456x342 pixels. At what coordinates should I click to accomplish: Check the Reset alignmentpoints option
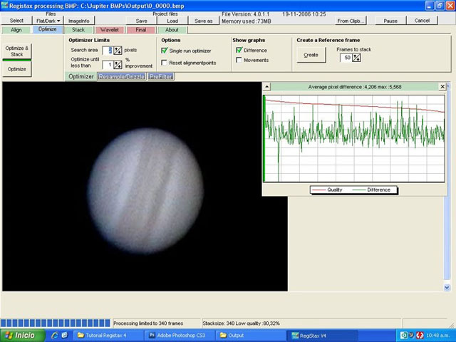click(x=165, y=63)
